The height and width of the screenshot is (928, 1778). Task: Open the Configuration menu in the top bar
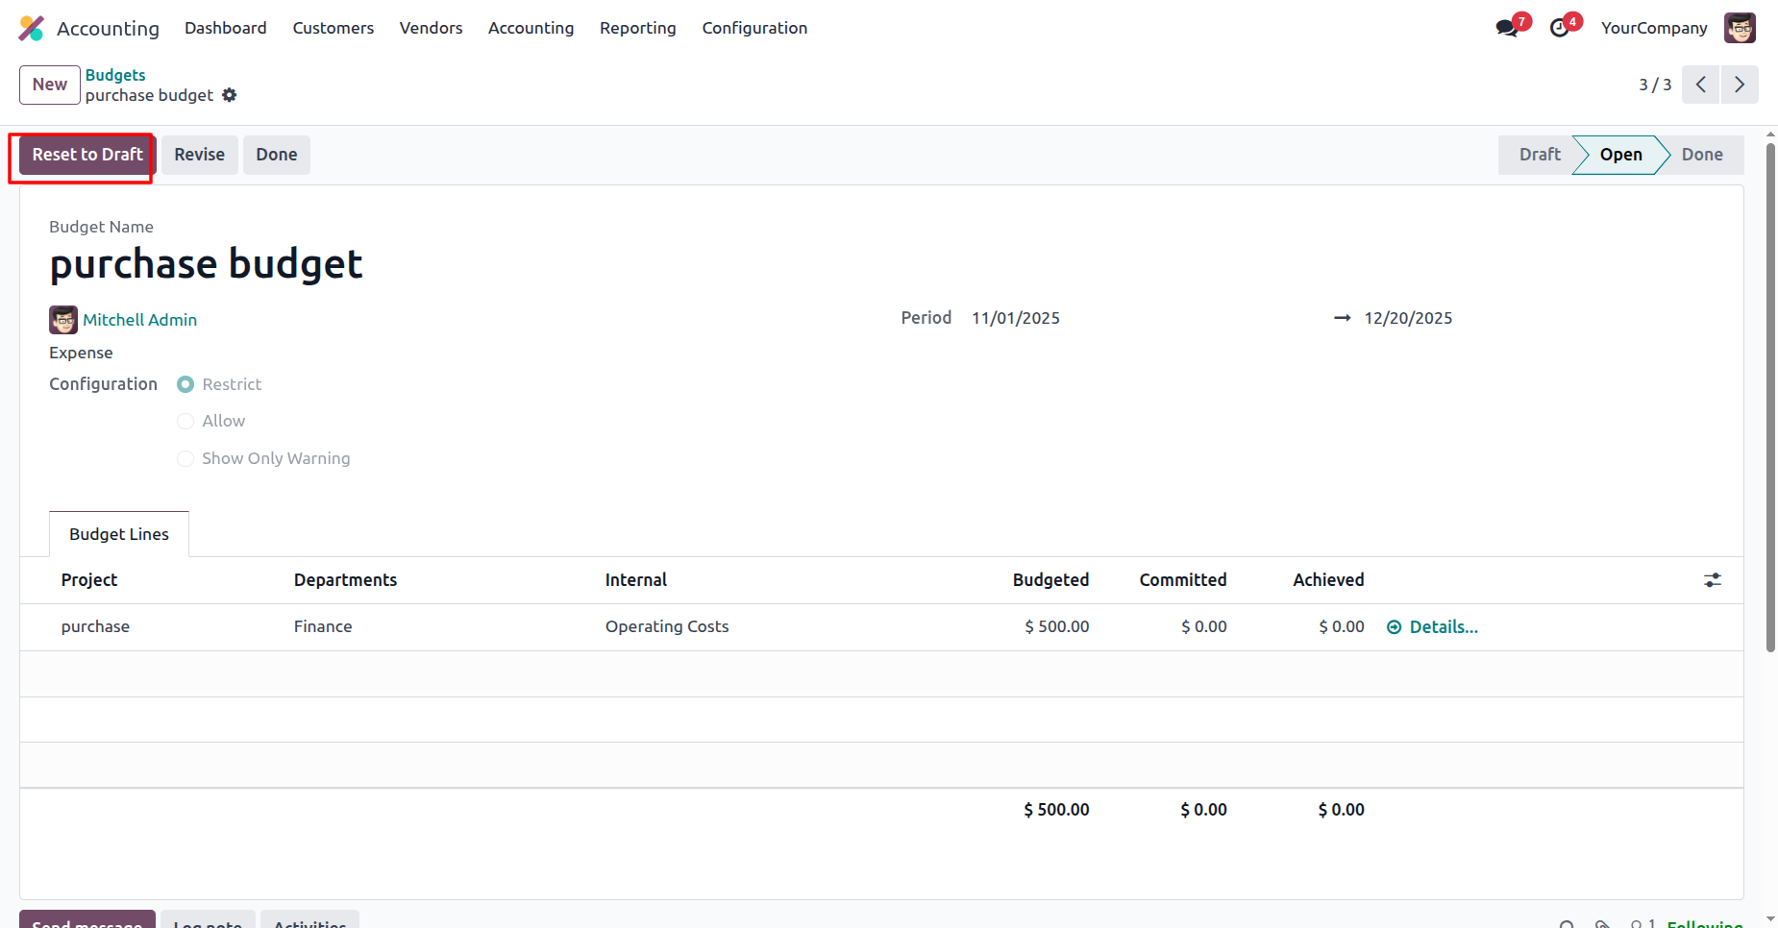[x=755, y=28]
